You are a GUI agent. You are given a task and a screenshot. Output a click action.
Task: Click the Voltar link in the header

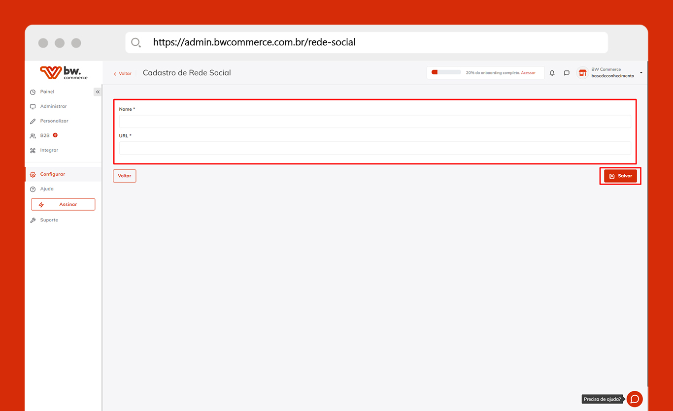click(123, 73)
